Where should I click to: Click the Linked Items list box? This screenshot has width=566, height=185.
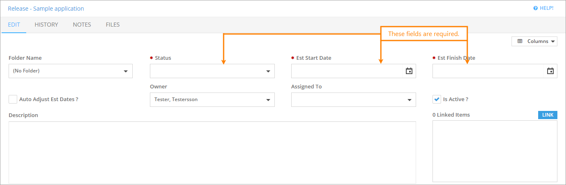click(495, 151)
